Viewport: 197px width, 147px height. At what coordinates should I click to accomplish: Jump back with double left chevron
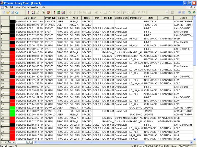[x=96, y=12]
